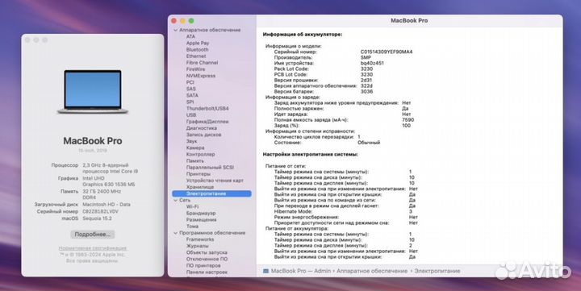The height and width of the screenshot is (291, 581).
Task: Click Macintosh HD - Data startup disk
Action: click(x=107, y=205)
